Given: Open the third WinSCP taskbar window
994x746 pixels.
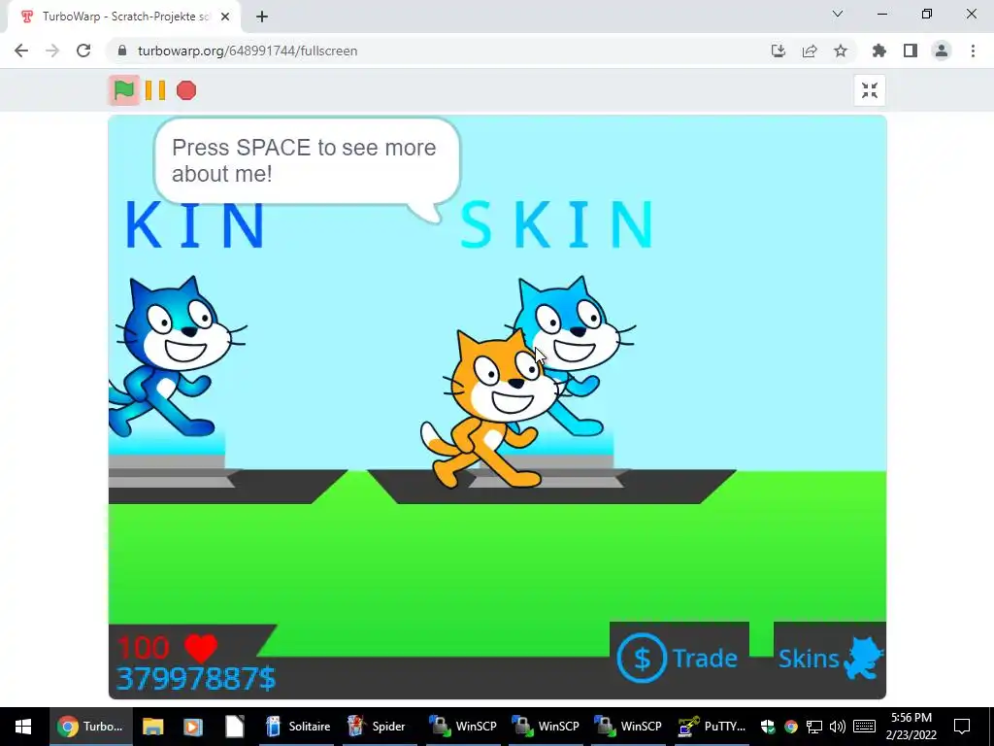Looking at the screenshot, I should pyautogui.click(x=628, y=727).
